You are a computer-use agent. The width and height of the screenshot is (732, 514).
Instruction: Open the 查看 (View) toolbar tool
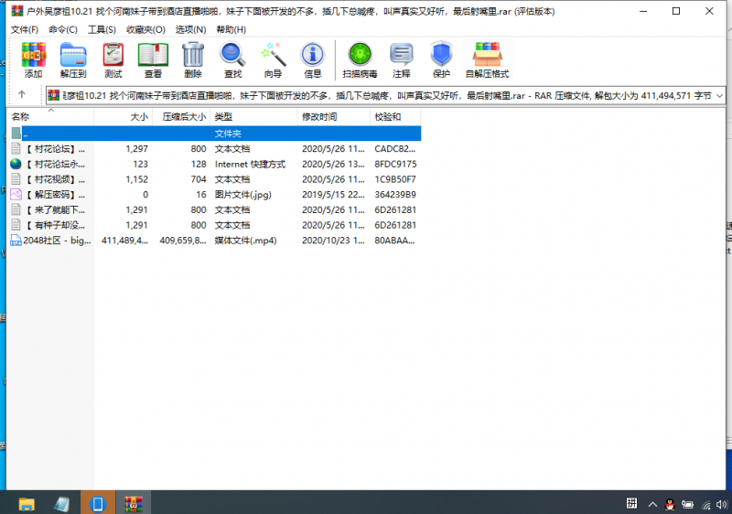(x=153, y=60)
